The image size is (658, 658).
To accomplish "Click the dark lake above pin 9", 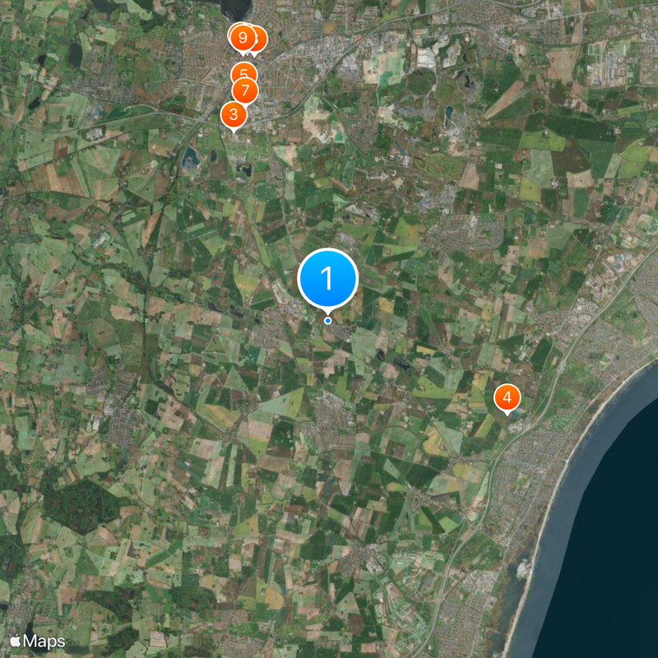I will click(x=235, y=8).
